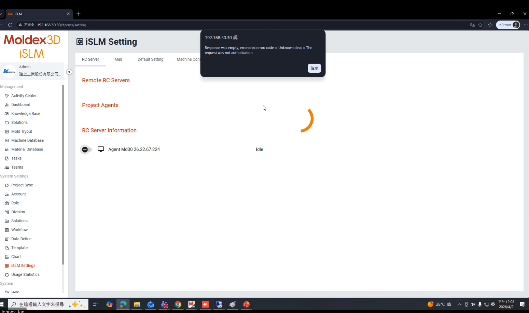Switch to the Mail tab
This screenshot has height=313, width=529.
[x=118, y=59]
